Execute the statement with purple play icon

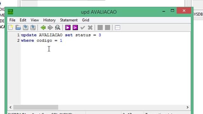coord(68,28)
